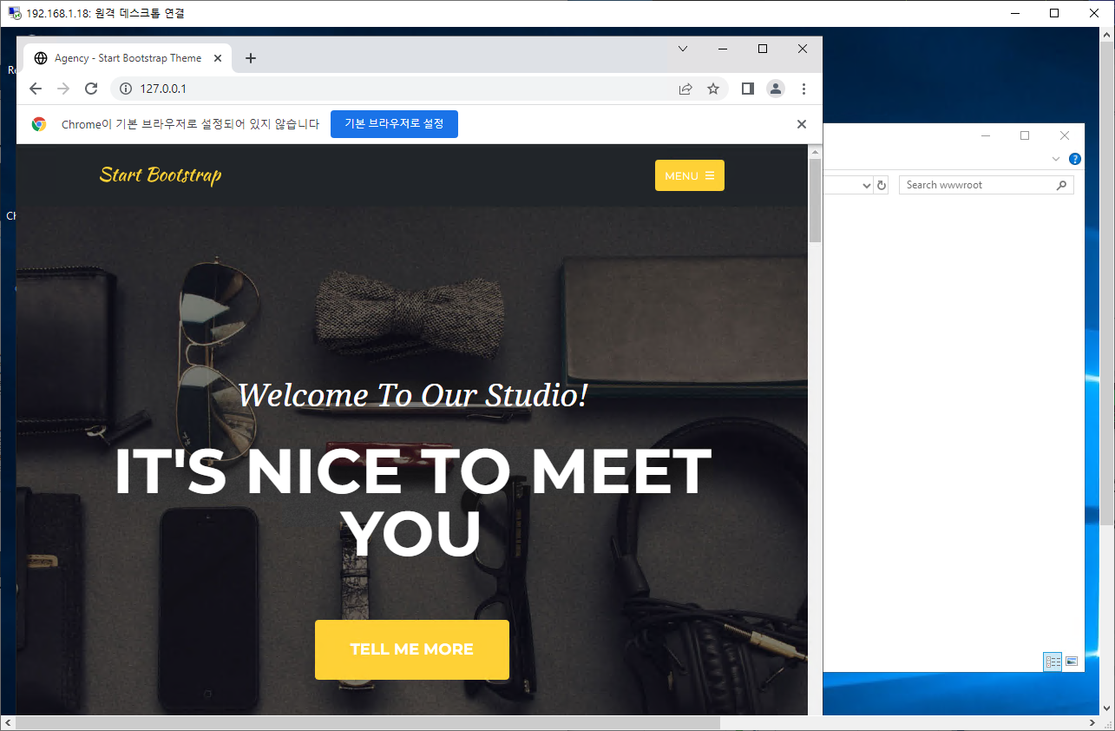View site information icon in address bar
Screen dimensions: 1115x731
tap(125, 89)
